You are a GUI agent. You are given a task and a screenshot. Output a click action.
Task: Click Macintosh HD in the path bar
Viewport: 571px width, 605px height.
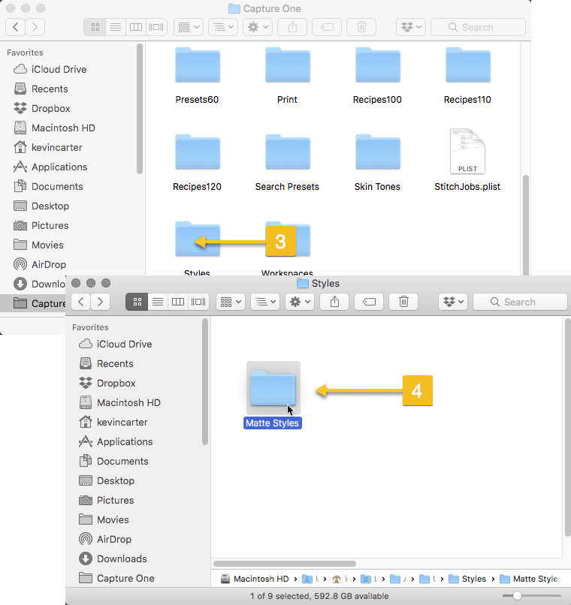pos(255,579)
